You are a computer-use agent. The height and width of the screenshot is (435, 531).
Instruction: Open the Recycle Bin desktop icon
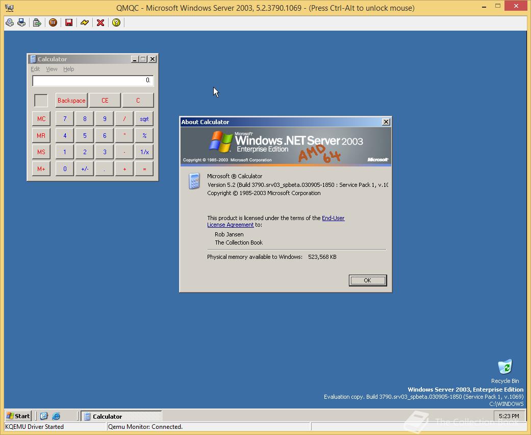pos(505,372)
